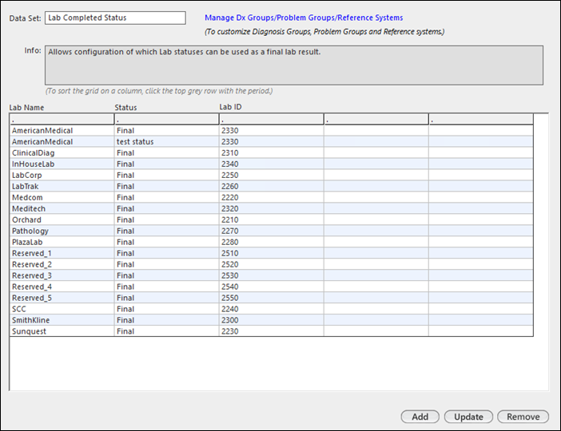Click Final status in Pathology row
The width and height of the screenshot is (561, 431).
[166, 231]
